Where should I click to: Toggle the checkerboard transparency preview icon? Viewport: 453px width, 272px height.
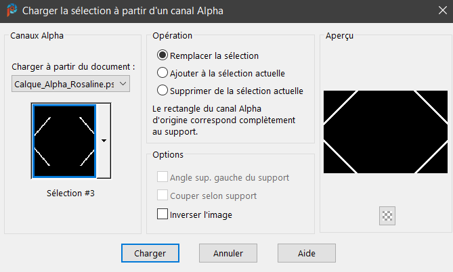click(388, 216)
